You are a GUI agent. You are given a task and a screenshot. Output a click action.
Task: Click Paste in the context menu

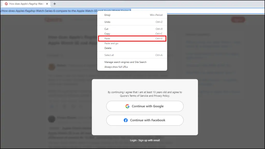pyautogui.click(x=132, y=38)
